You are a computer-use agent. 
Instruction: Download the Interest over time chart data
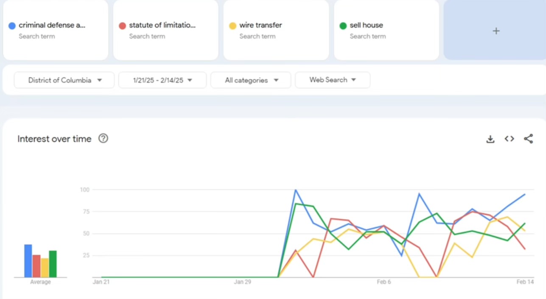pos(490,139)
